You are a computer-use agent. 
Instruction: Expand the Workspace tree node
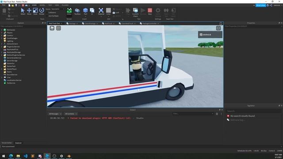pos(2,30)
